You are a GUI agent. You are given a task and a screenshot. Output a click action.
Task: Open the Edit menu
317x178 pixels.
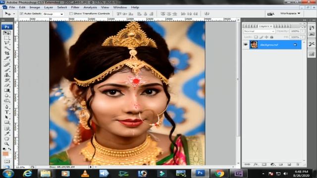coord(22,7)
